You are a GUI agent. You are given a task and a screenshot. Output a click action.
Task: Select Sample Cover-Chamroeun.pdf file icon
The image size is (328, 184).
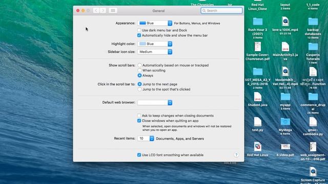click(257, 47)
